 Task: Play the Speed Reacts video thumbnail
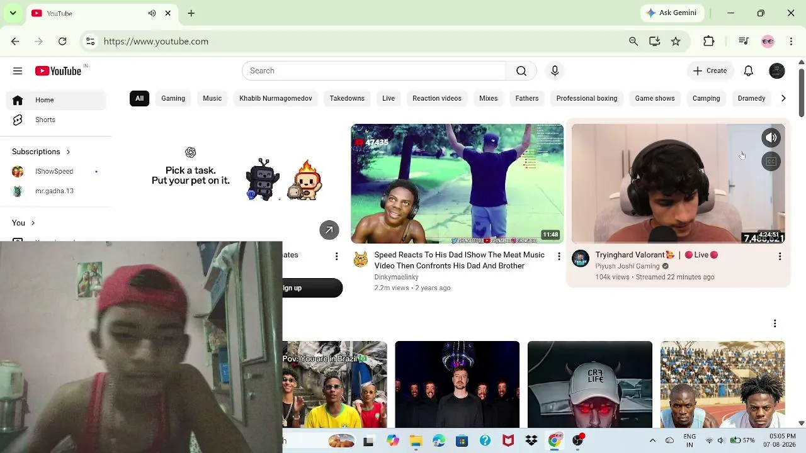tap(457, 184)
